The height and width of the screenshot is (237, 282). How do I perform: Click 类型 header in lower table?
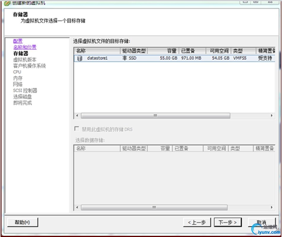(x=241, y=148)
